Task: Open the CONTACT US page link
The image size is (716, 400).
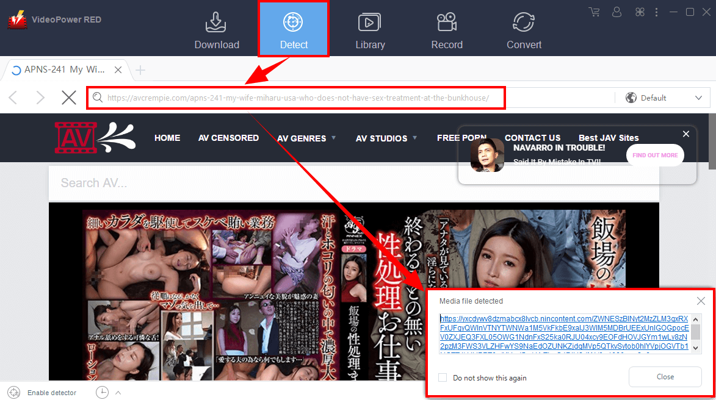Action: [x=532, y=138]
